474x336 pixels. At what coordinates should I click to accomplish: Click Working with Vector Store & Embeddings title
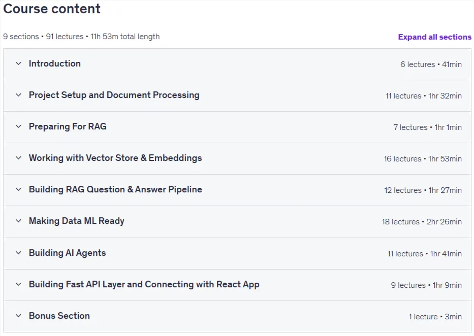[115, 158]
